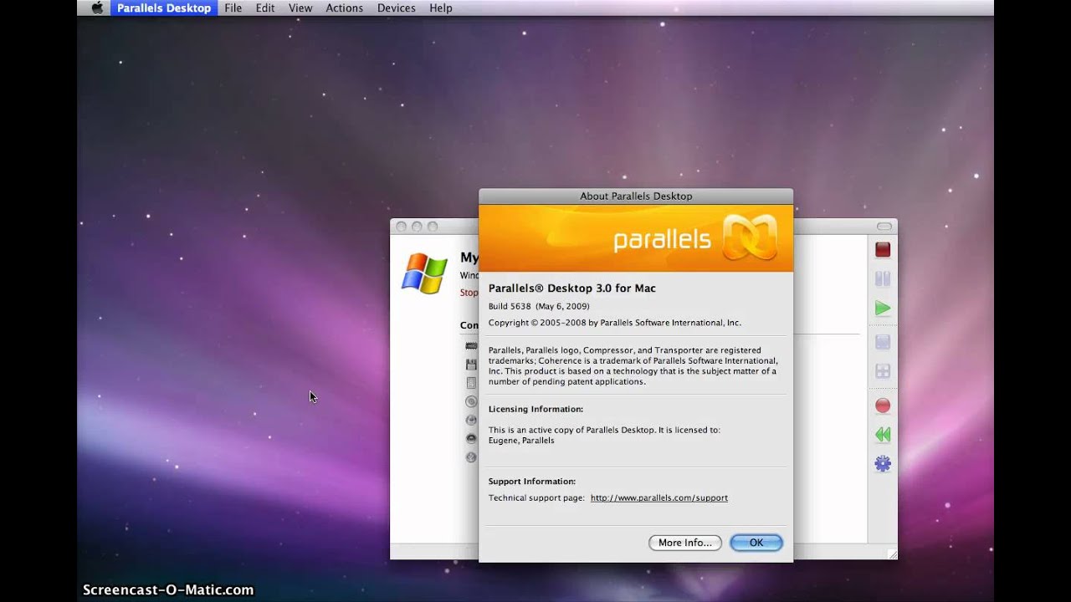
Task: Select the hard disk configuration icon
Action: [471, 383]
